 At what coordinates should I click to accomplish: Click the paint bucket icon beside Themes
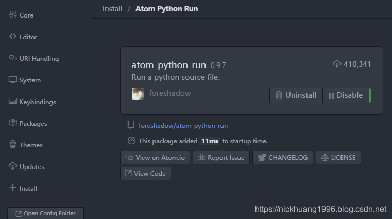(x=13, y=144)
